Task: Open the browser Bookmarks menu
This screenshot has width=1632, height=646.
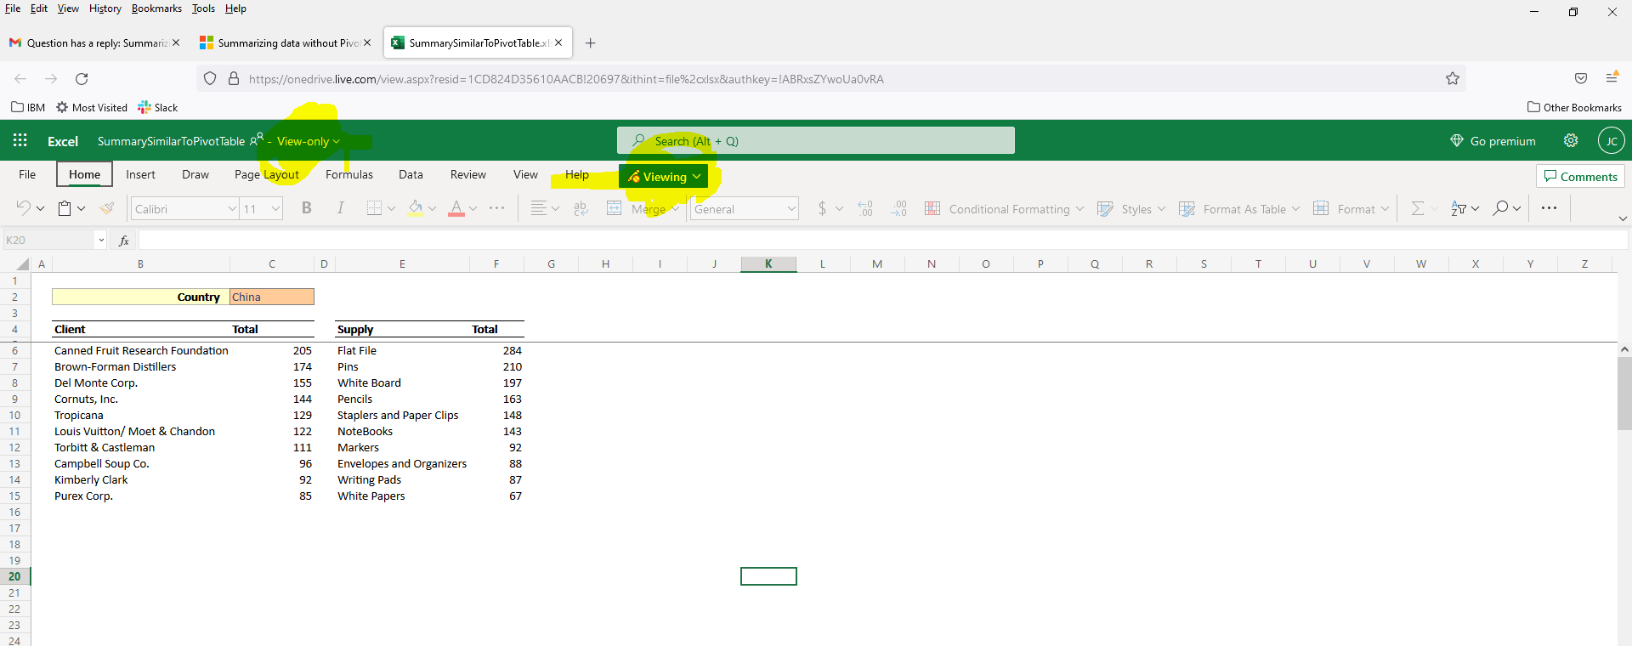Action: click(x=156, y=8)
